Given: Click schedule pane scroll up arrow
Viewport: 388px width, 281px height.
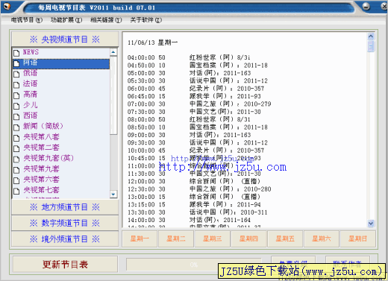Looking at the screenshot, I should point(371,37).
